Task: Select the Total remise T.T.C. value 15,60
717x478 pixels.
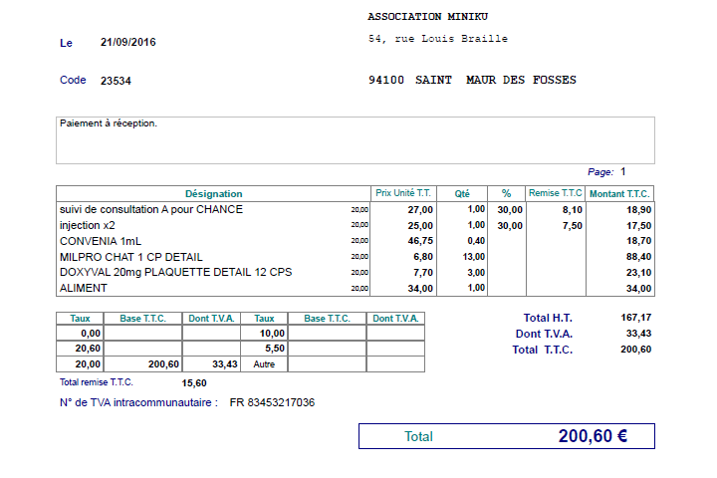Action: (194, 382)
